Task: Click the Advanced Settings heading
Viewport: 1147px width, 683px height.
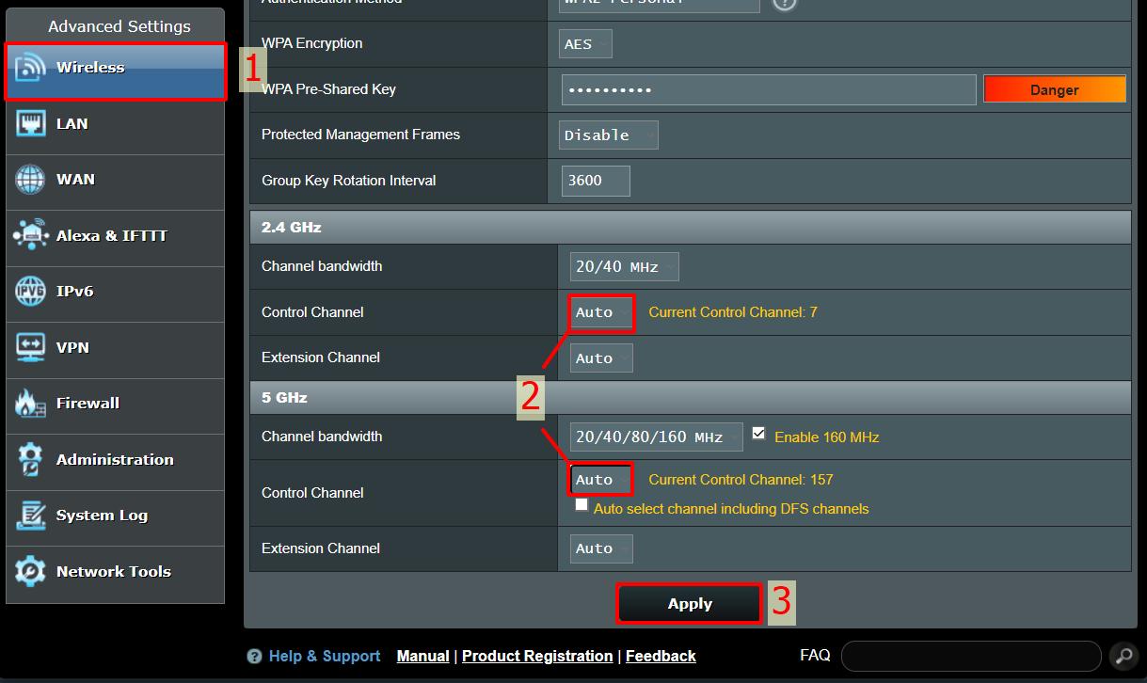Action: click(x=119, y=26)
